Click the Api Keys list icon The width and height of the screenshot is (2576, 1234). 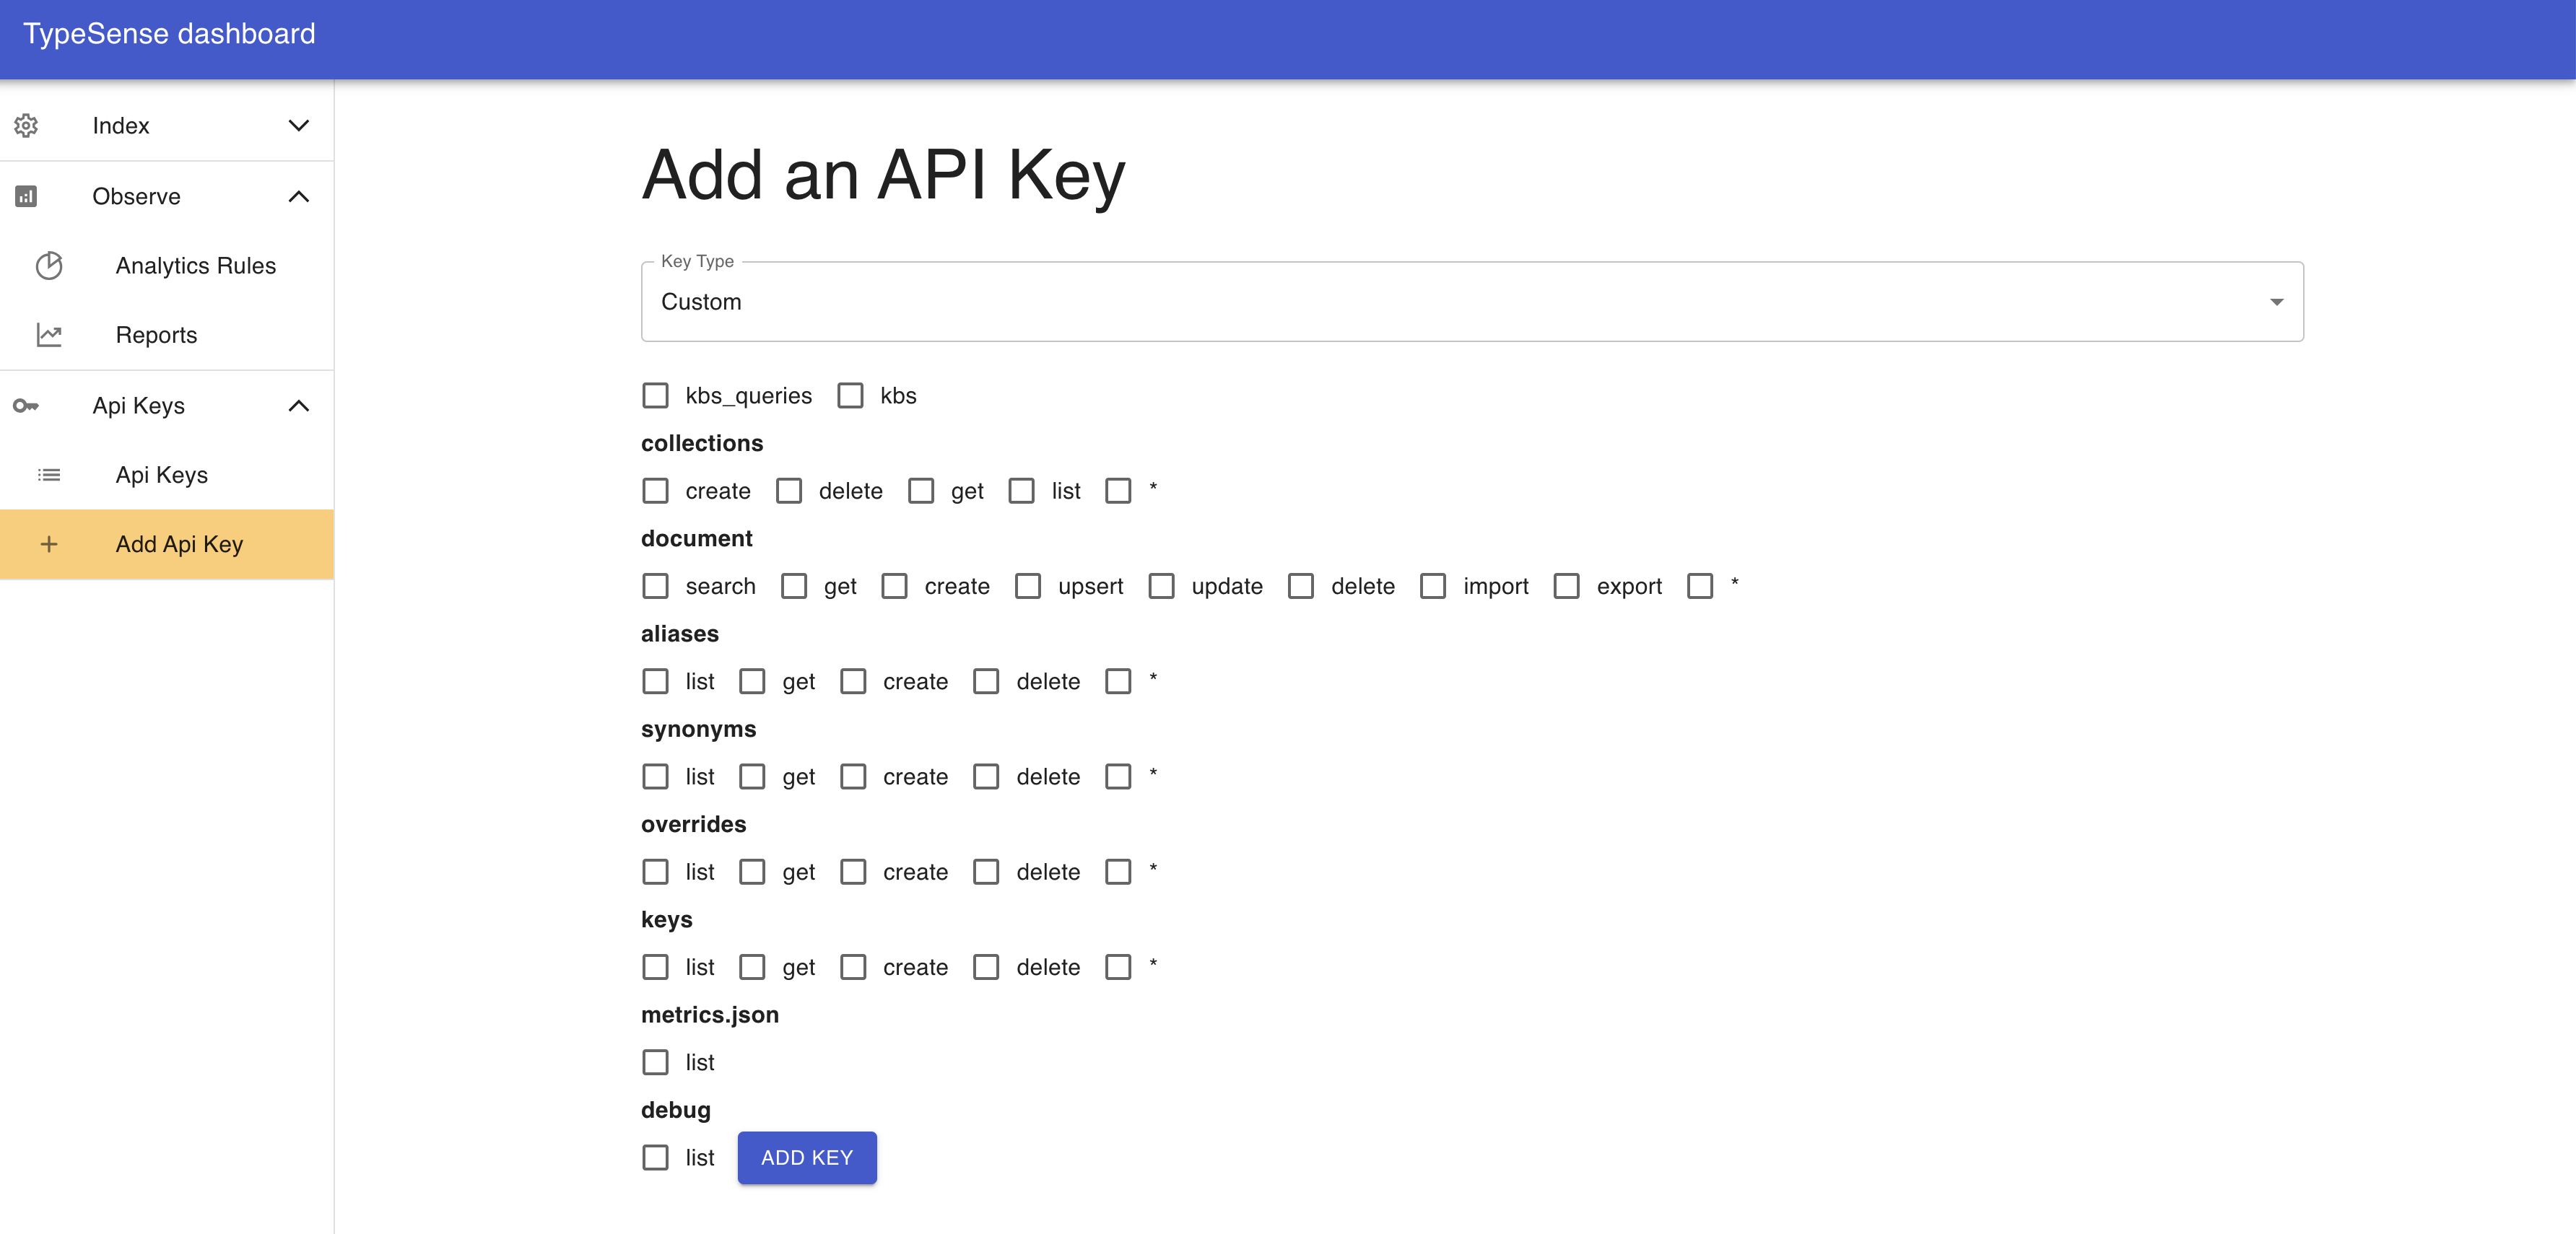tap(49, 475)
